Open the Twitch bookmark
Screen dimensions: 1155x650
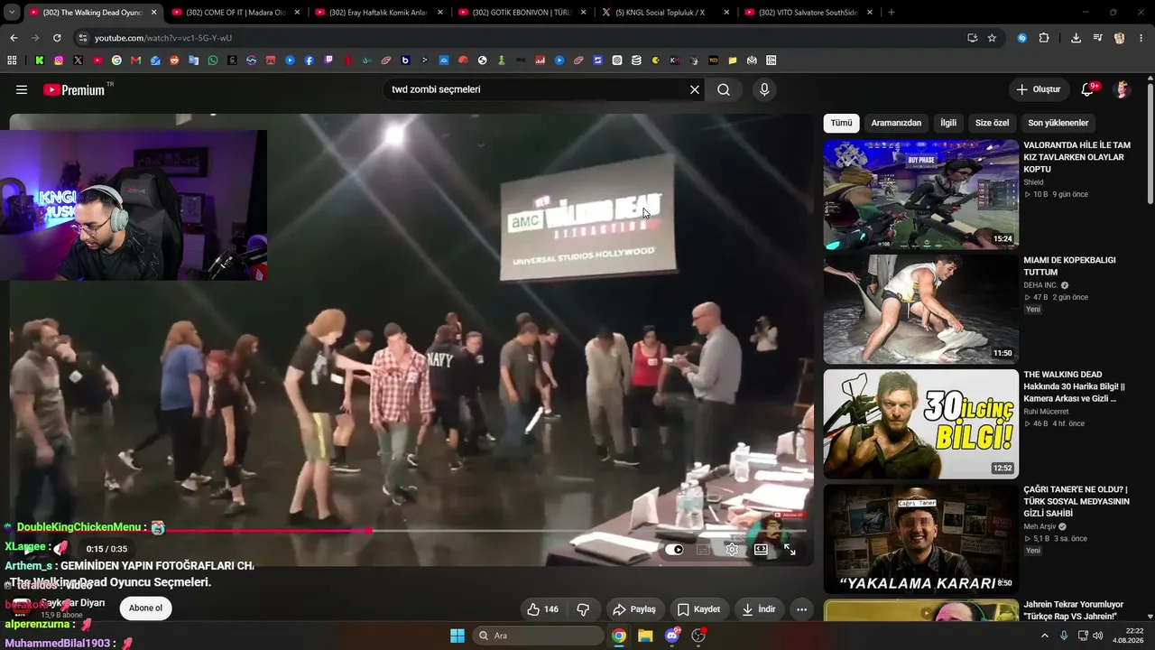tap(328, 60)
